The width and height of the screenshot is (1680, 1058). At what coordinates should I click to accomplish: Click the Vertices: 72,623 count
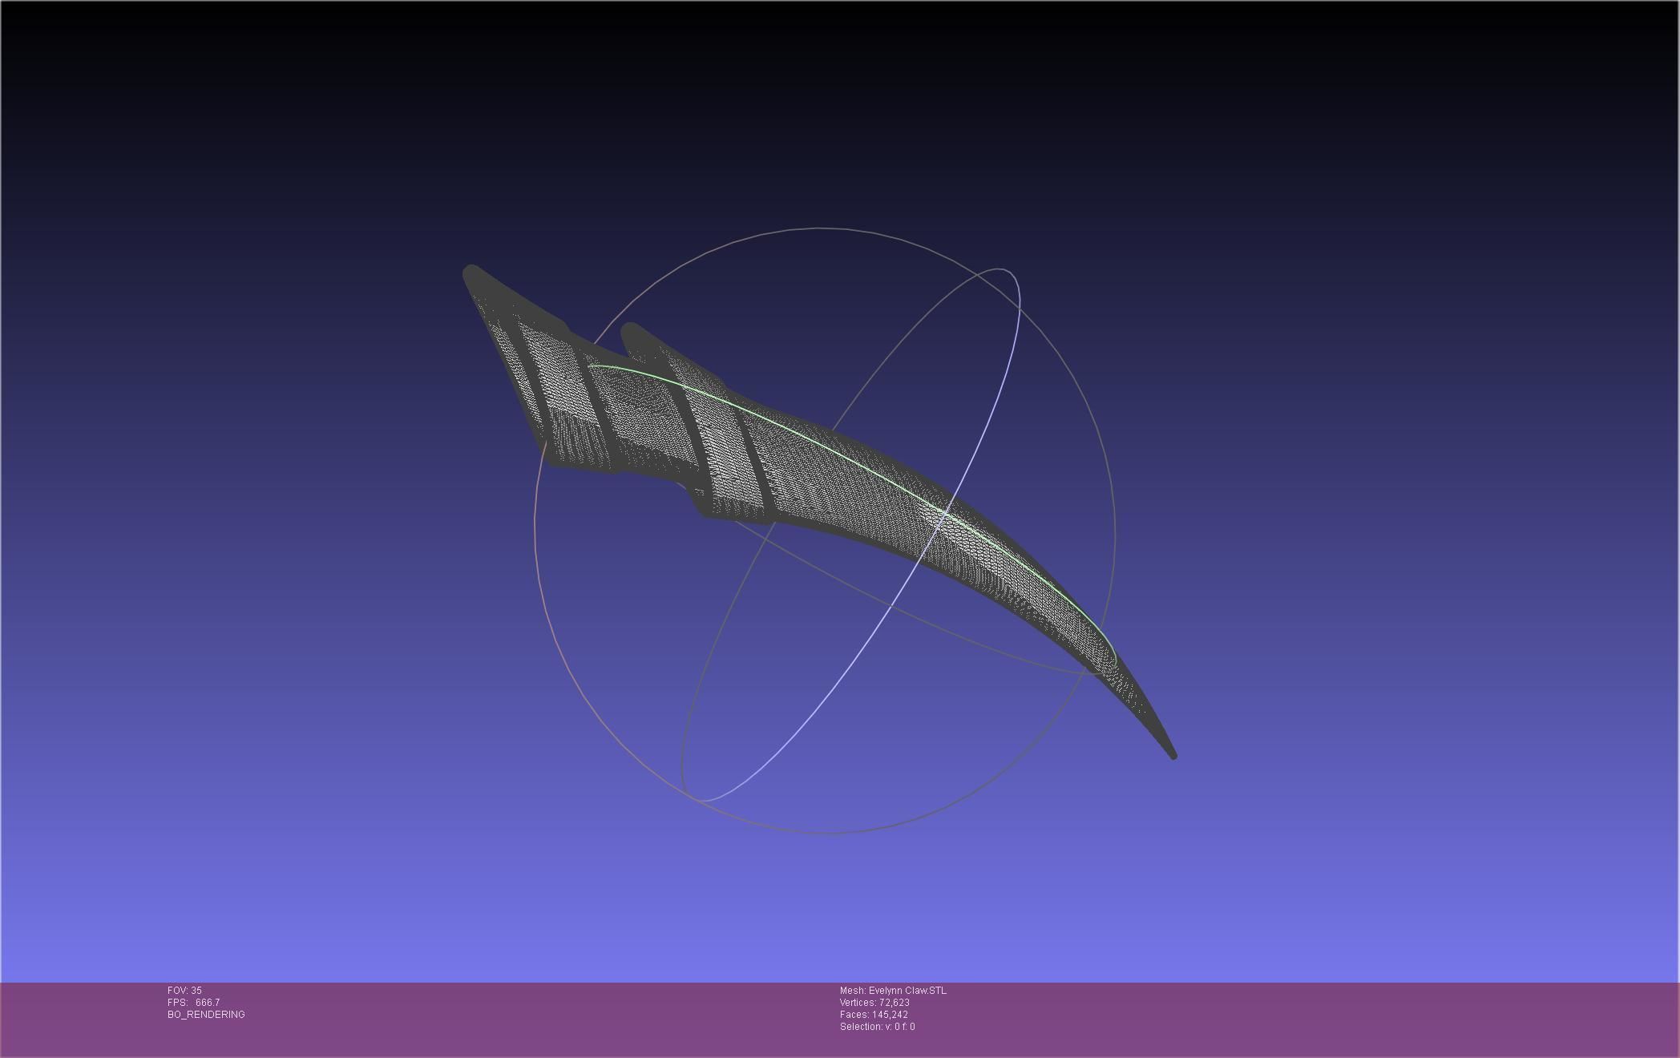[x=874, y=1003]
